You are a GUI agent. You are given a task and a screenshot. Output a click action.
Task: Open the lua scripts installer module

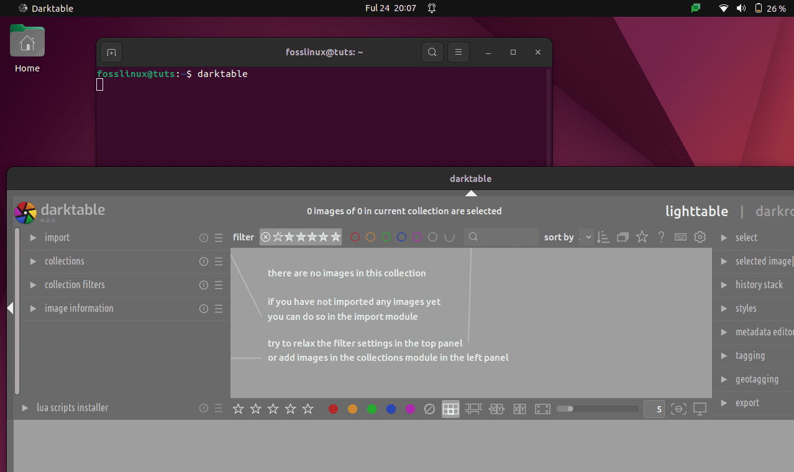[73, 407]
